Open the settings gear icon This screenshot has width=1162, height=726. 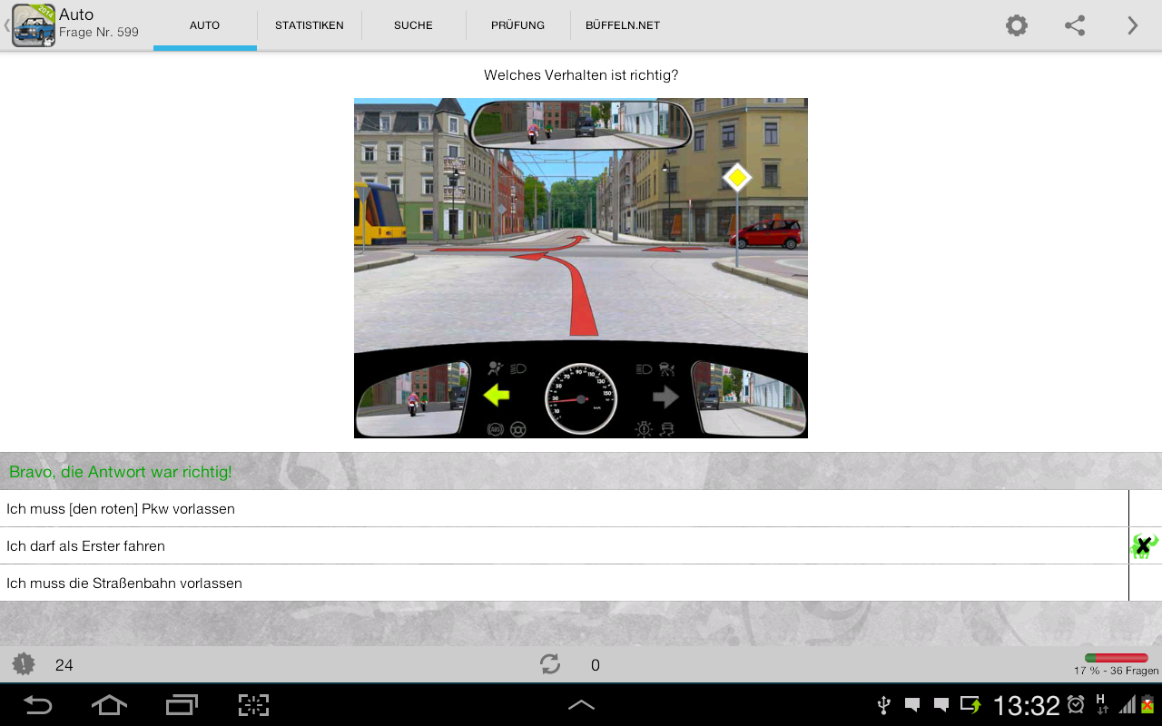pyautogui.click(x=1017, y=25)
